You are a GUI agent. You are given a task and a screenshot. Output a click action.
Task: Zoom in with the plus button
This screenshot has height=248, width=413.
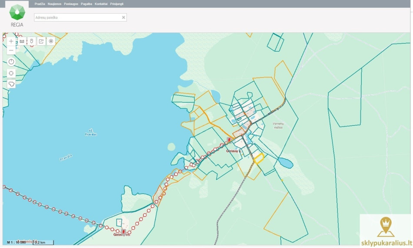coord(11,41)
